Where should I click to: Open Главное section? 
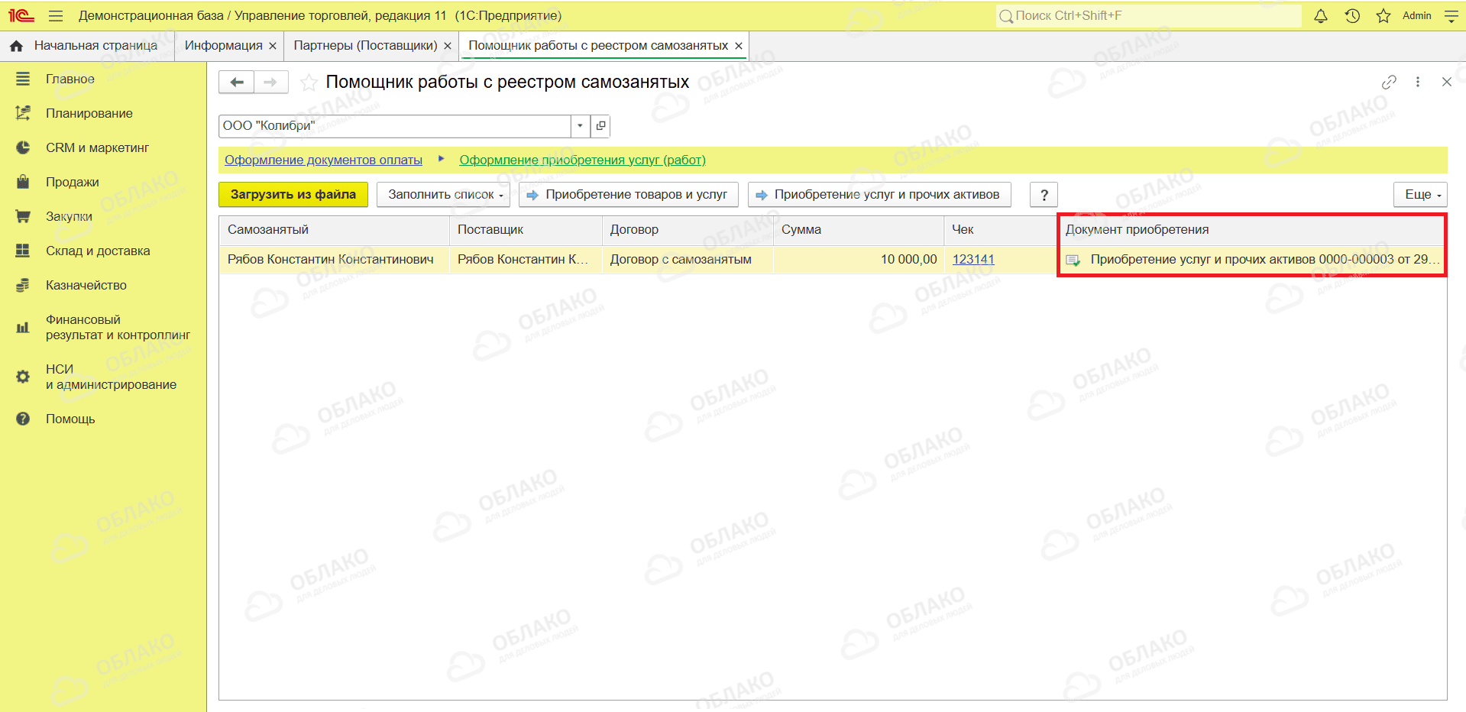click(70, 79)
